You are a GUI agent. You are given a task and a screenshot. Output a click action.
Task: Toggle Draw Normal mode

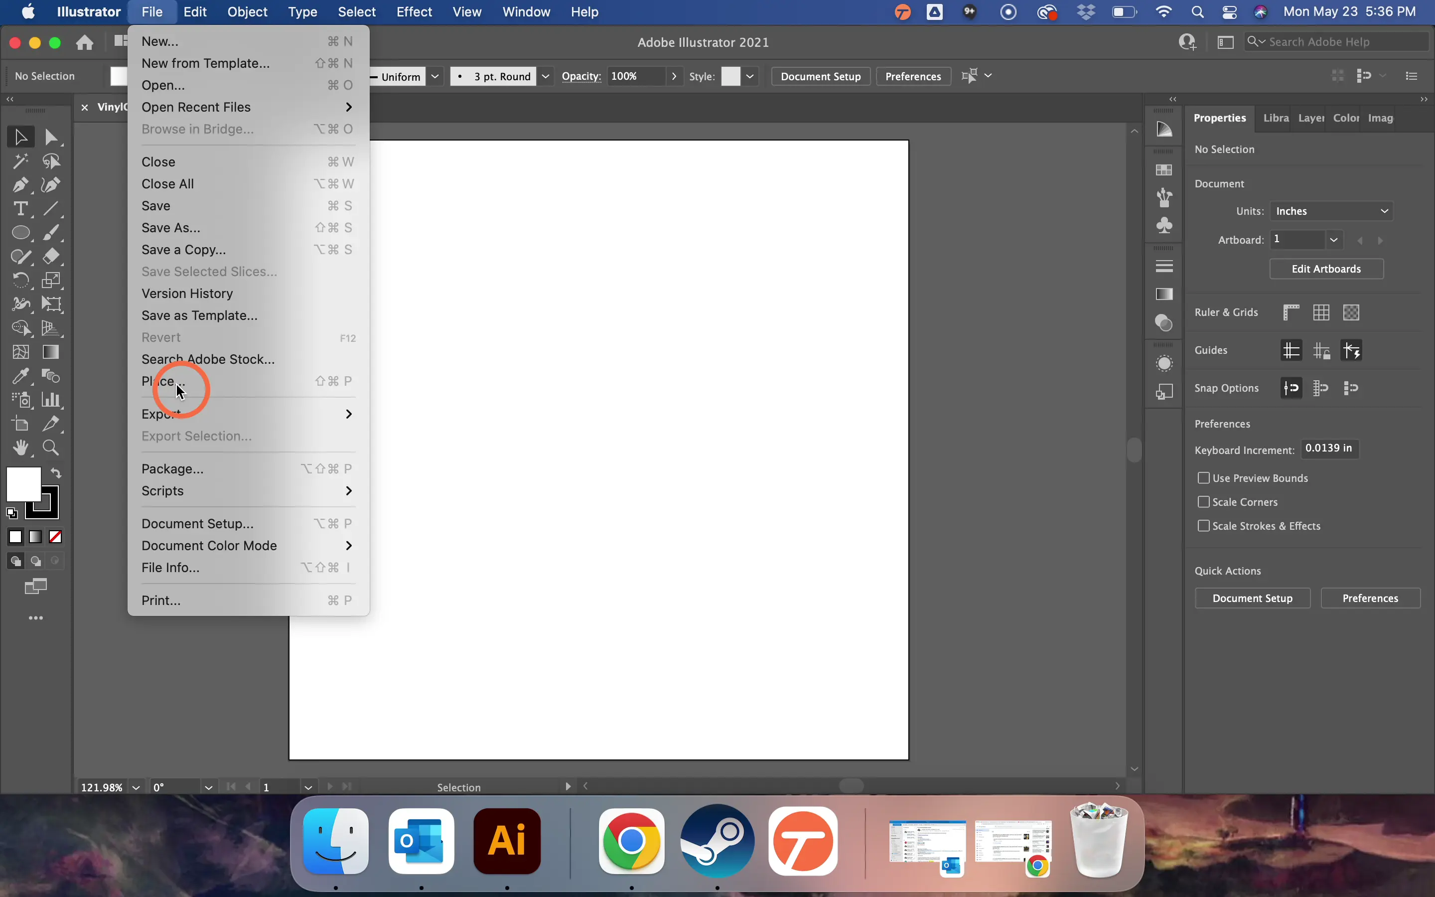pyautogui.click(x=15, y=561)
